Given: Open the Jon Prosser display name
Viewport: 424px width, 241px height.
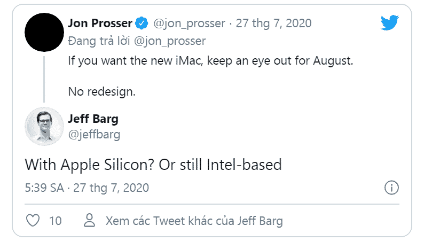Looking at the screenshot, I should (x=100, y=23).
